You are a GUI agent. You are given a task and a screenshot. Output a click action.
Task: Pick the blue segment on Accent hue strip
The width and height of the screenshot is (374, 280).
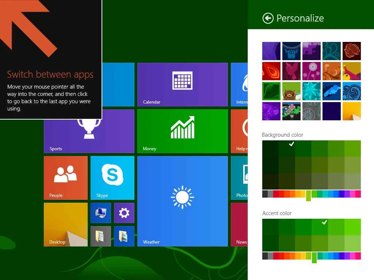pos(336,256)
